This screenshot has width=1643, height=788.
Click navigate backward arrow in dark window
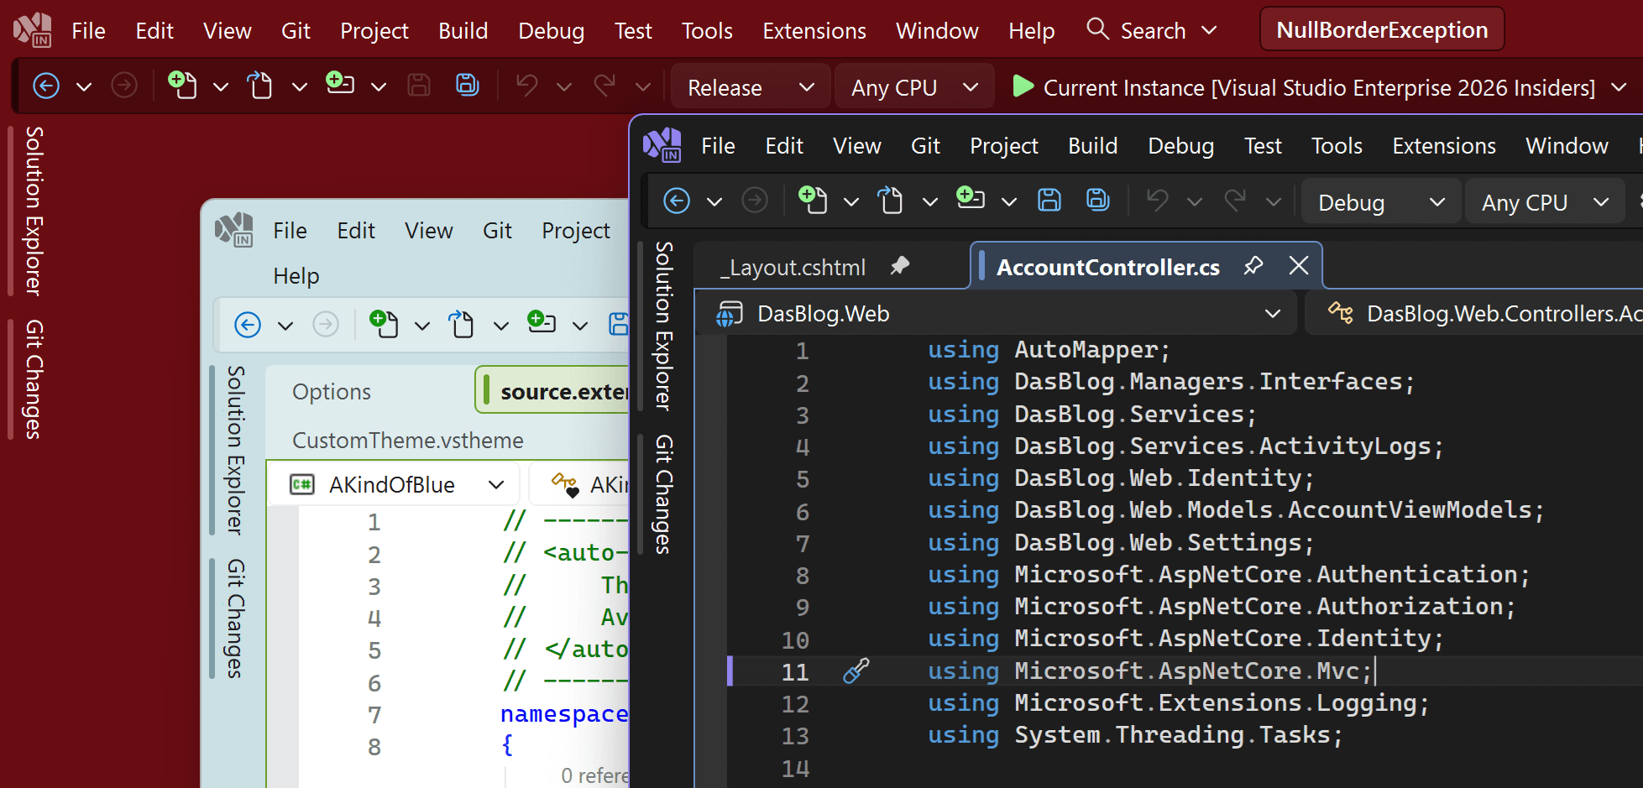[x=677, y=201]
